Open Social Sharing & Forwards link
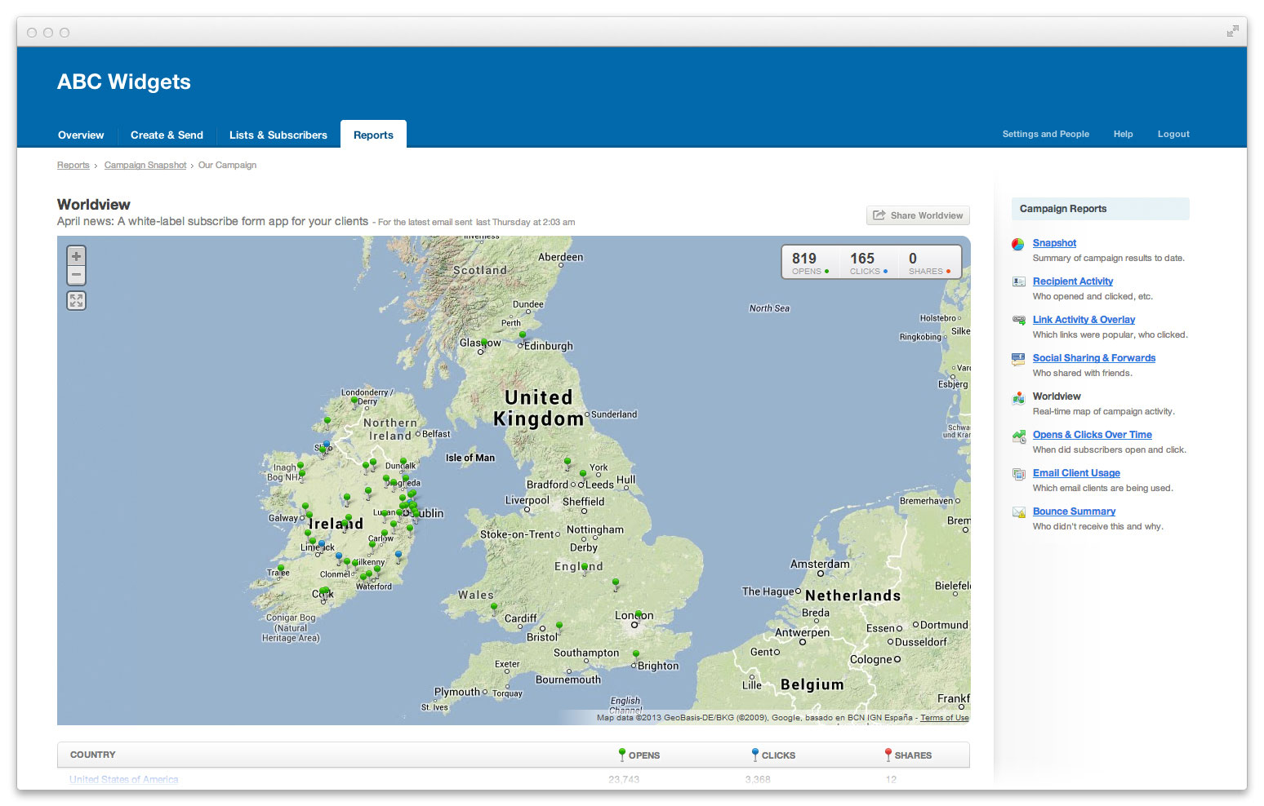 tap(1094, 358)
